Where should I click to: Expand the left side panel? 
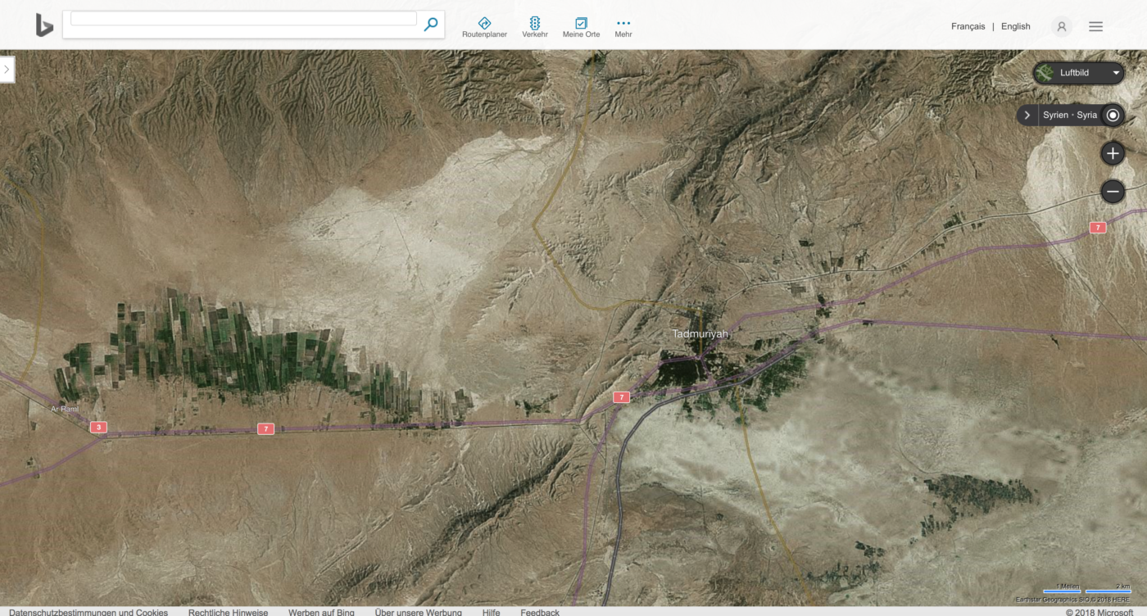(x=7, y=70)
